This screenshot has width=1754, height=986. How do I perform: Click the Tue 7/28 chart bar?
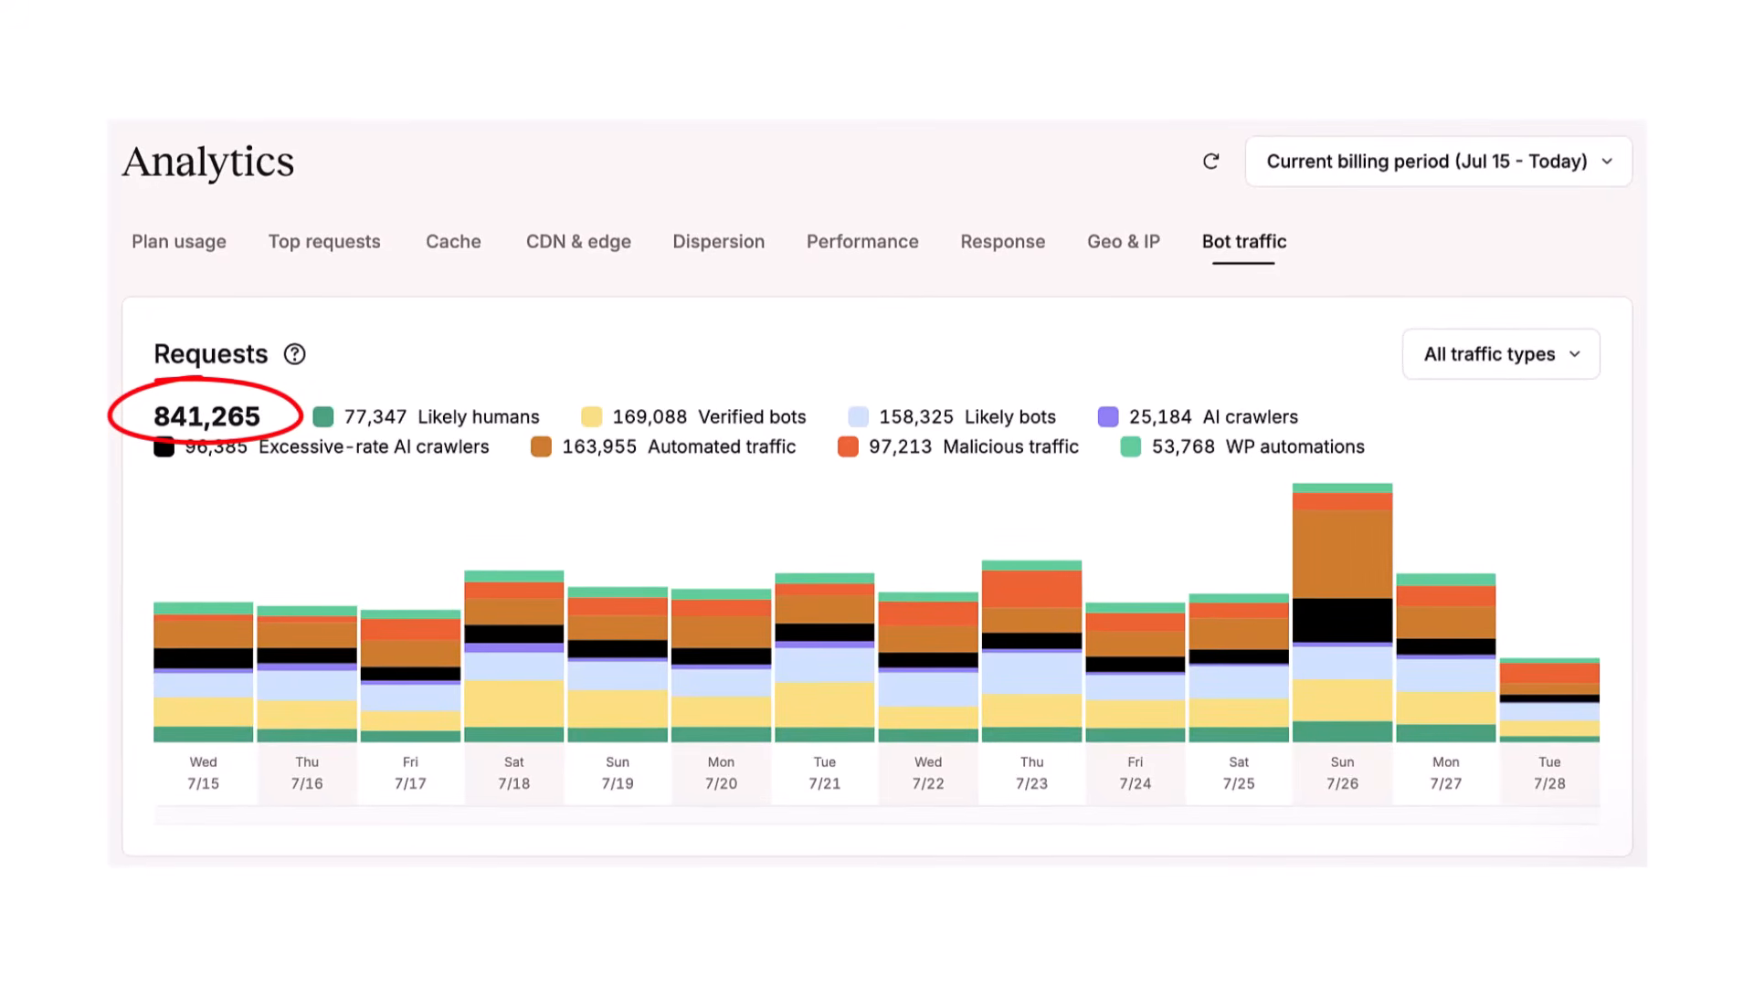(1549, 700)
